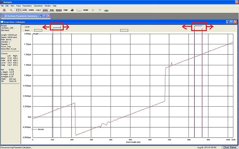The image size is (239, 149).
Task: Open the Trace menu
Action: coord(18,6)
